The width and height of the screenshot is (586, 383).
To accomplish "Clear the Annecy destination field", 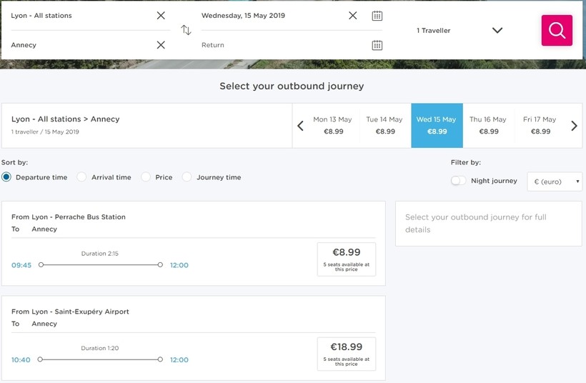I will coord(161,45).
